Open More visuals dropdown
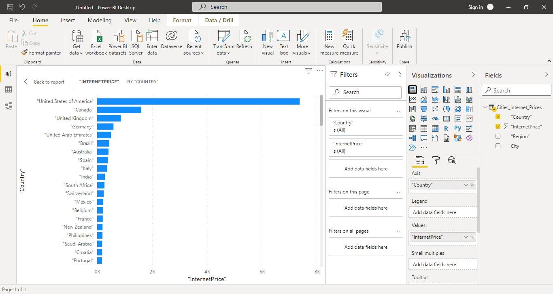The height and width of the screenshot is (294, 553). [x=309, y=53]
